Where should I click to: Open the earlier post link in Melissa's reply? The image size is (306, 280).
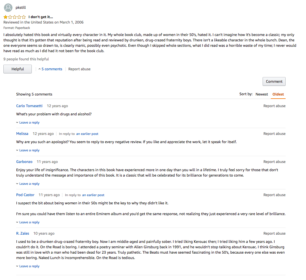point(87,134)
